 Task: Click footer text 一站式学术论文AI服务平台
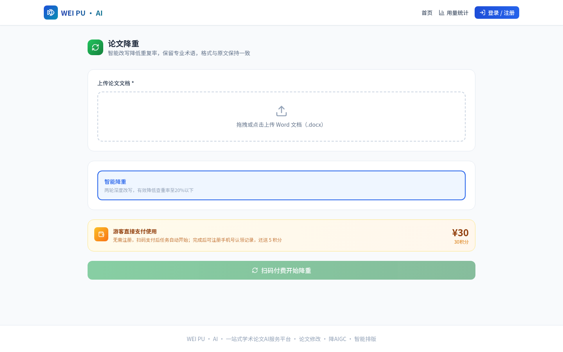(x=258, y=339)
